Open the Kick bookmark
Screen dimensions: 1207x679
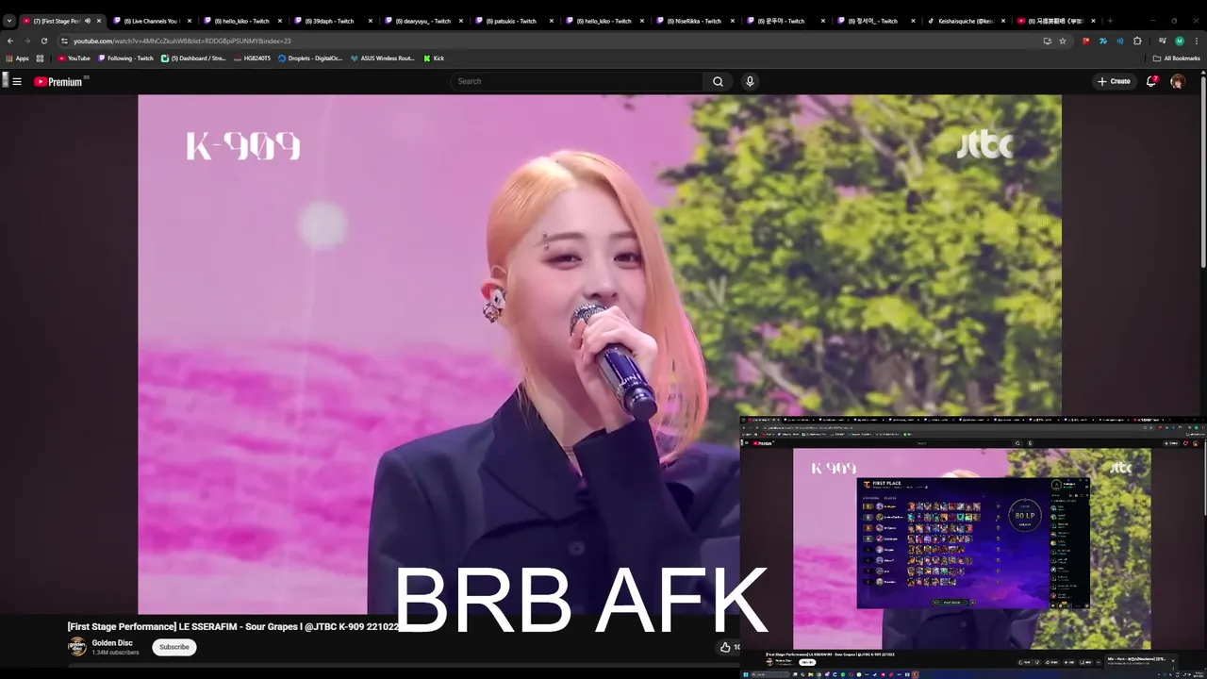pyautogui.click(x=434, y=58)
